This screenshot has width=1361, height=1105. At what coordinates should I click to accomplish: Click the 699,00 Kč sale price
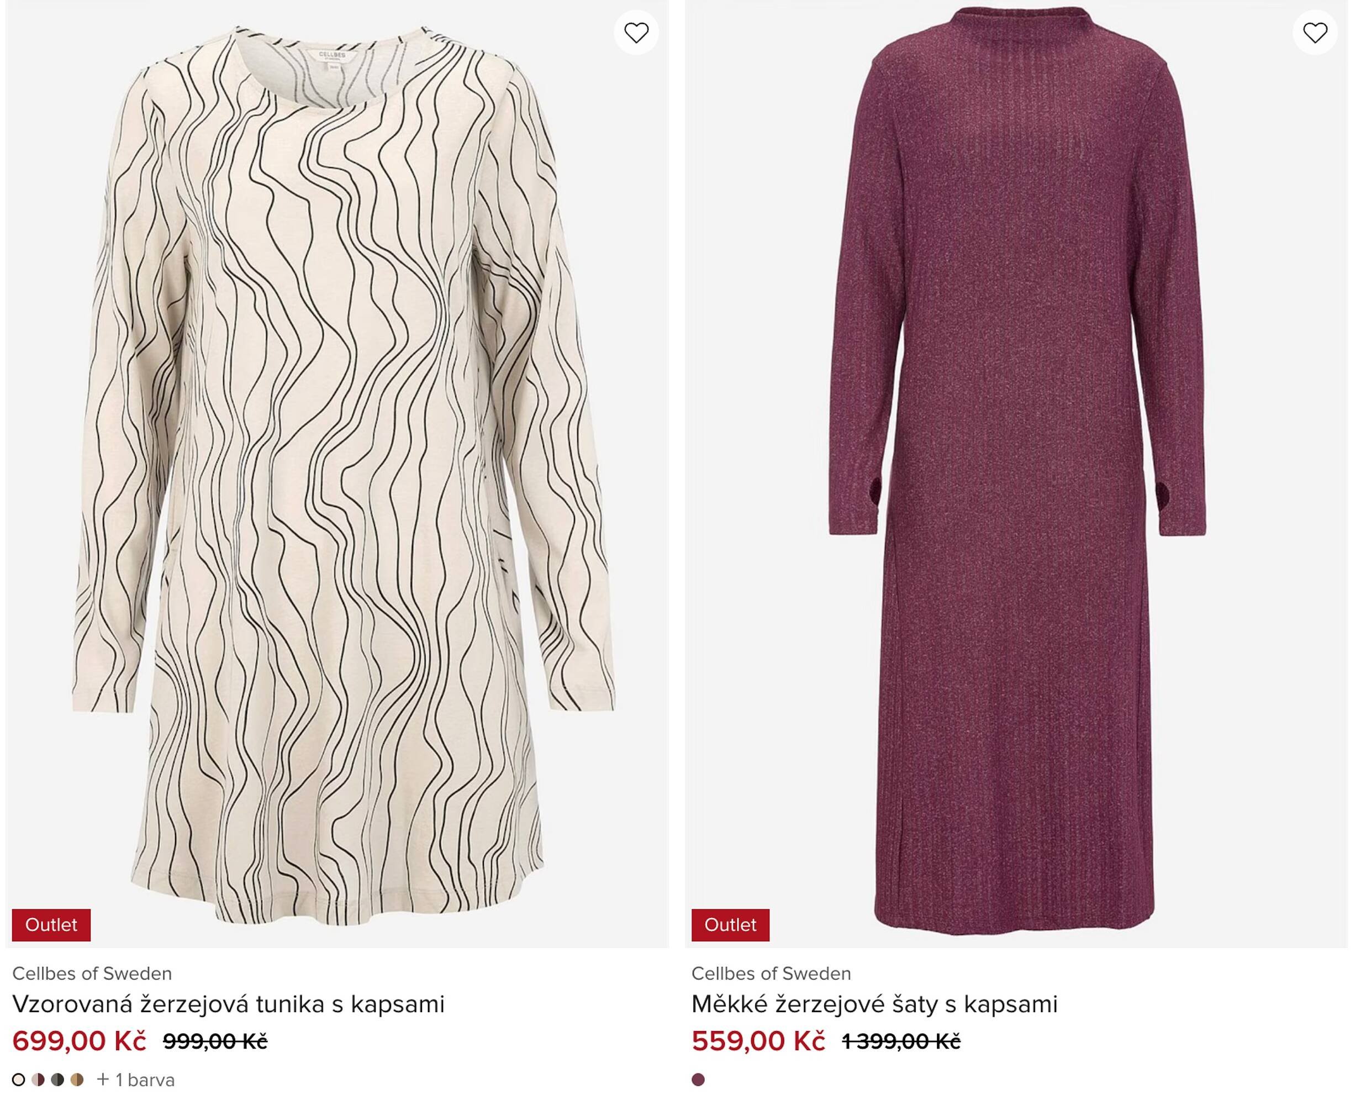pyautogui.click(x=79, y=1041)
